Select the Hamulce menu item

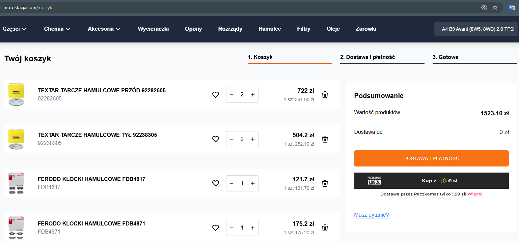(270, 29)
